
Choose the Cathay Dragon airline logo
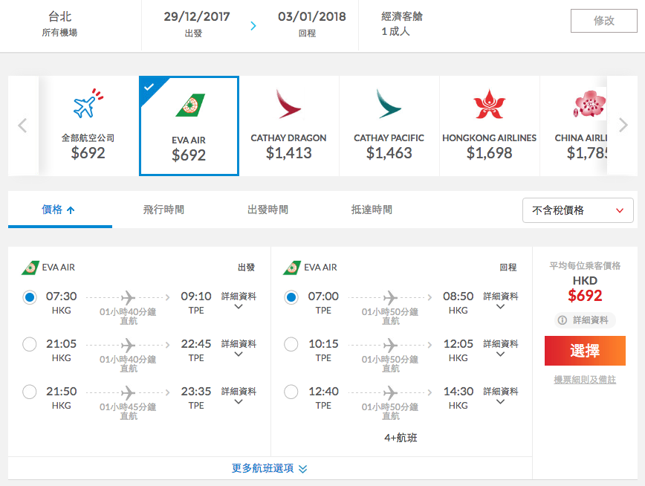[x=289, y=104]
